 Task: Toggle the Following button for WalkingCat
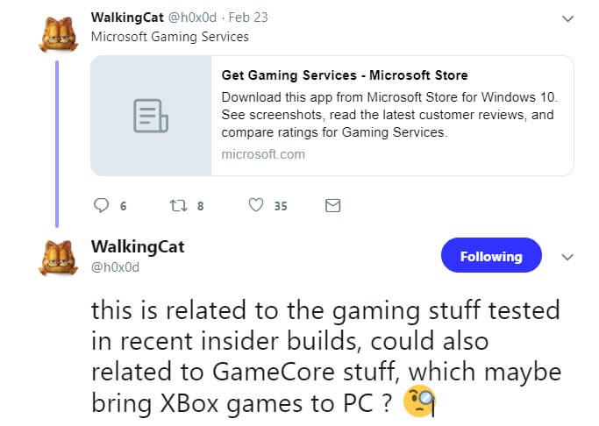(491, 255)
